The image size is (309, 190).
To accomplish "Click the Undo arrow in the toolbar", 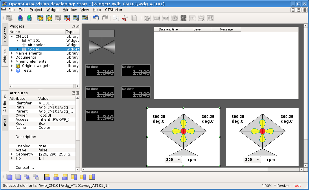I will point(96,18).
